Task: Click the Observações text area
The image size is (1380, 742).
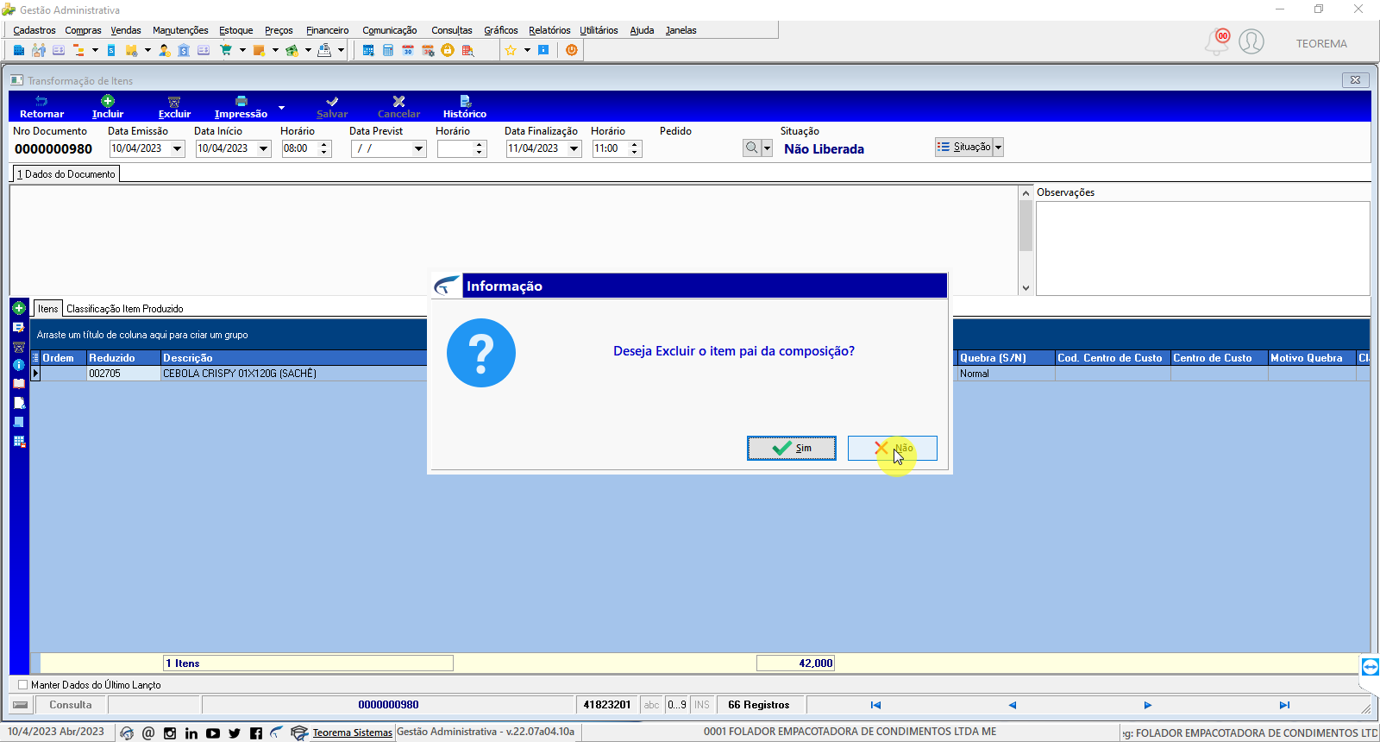Action: pos(1202,248)
